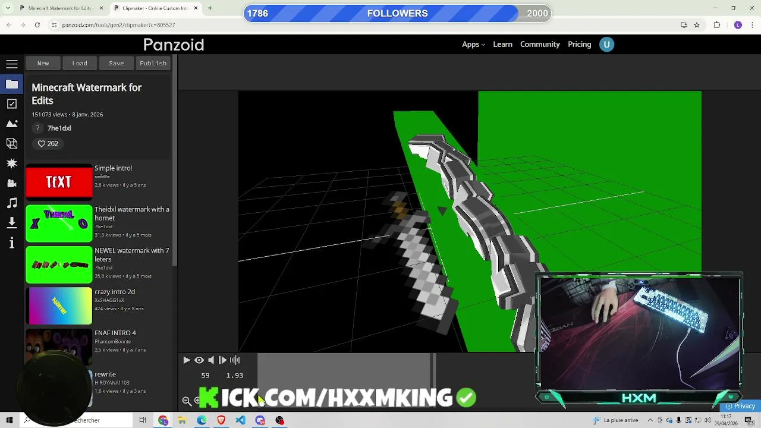Open the 3D cube objects panel
761x428 pixels.
tap(12, 143)
